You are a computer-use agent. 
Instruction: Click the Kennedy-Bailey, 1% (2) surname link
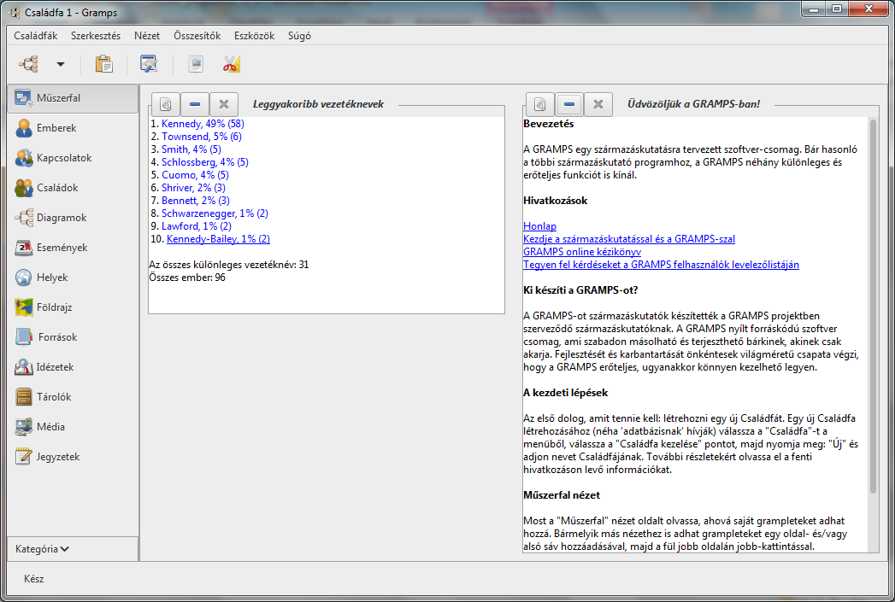(x=218, y=239)
